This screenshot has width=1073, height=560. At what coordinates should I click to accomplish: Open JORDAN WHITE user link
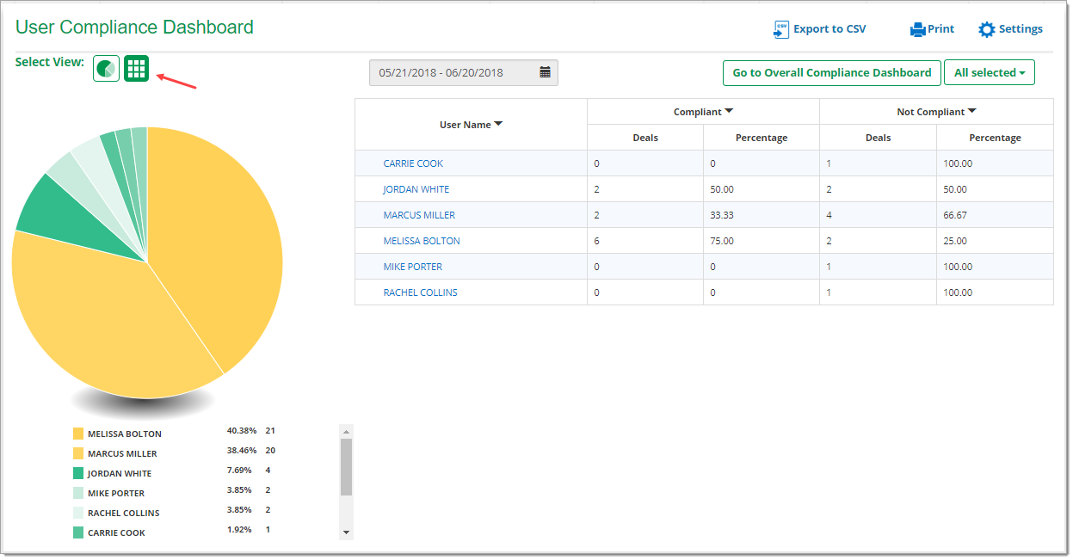416,189
